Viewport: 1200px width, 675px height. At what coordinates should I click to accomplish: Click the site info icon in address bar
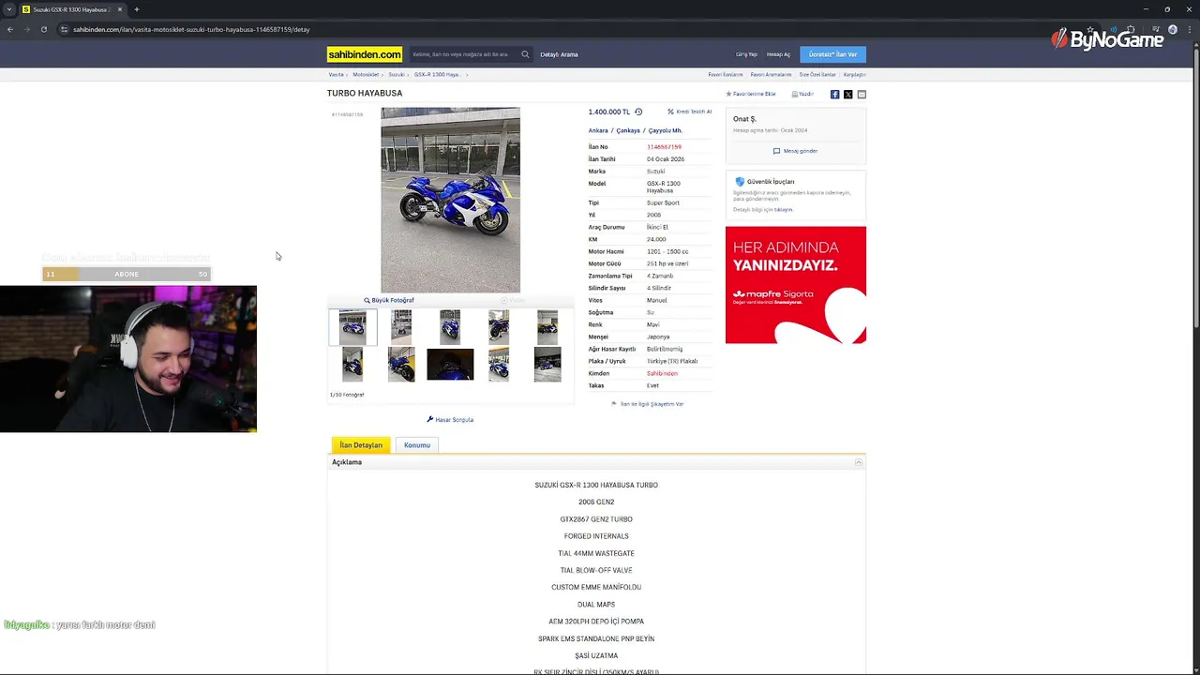(64, 29)
